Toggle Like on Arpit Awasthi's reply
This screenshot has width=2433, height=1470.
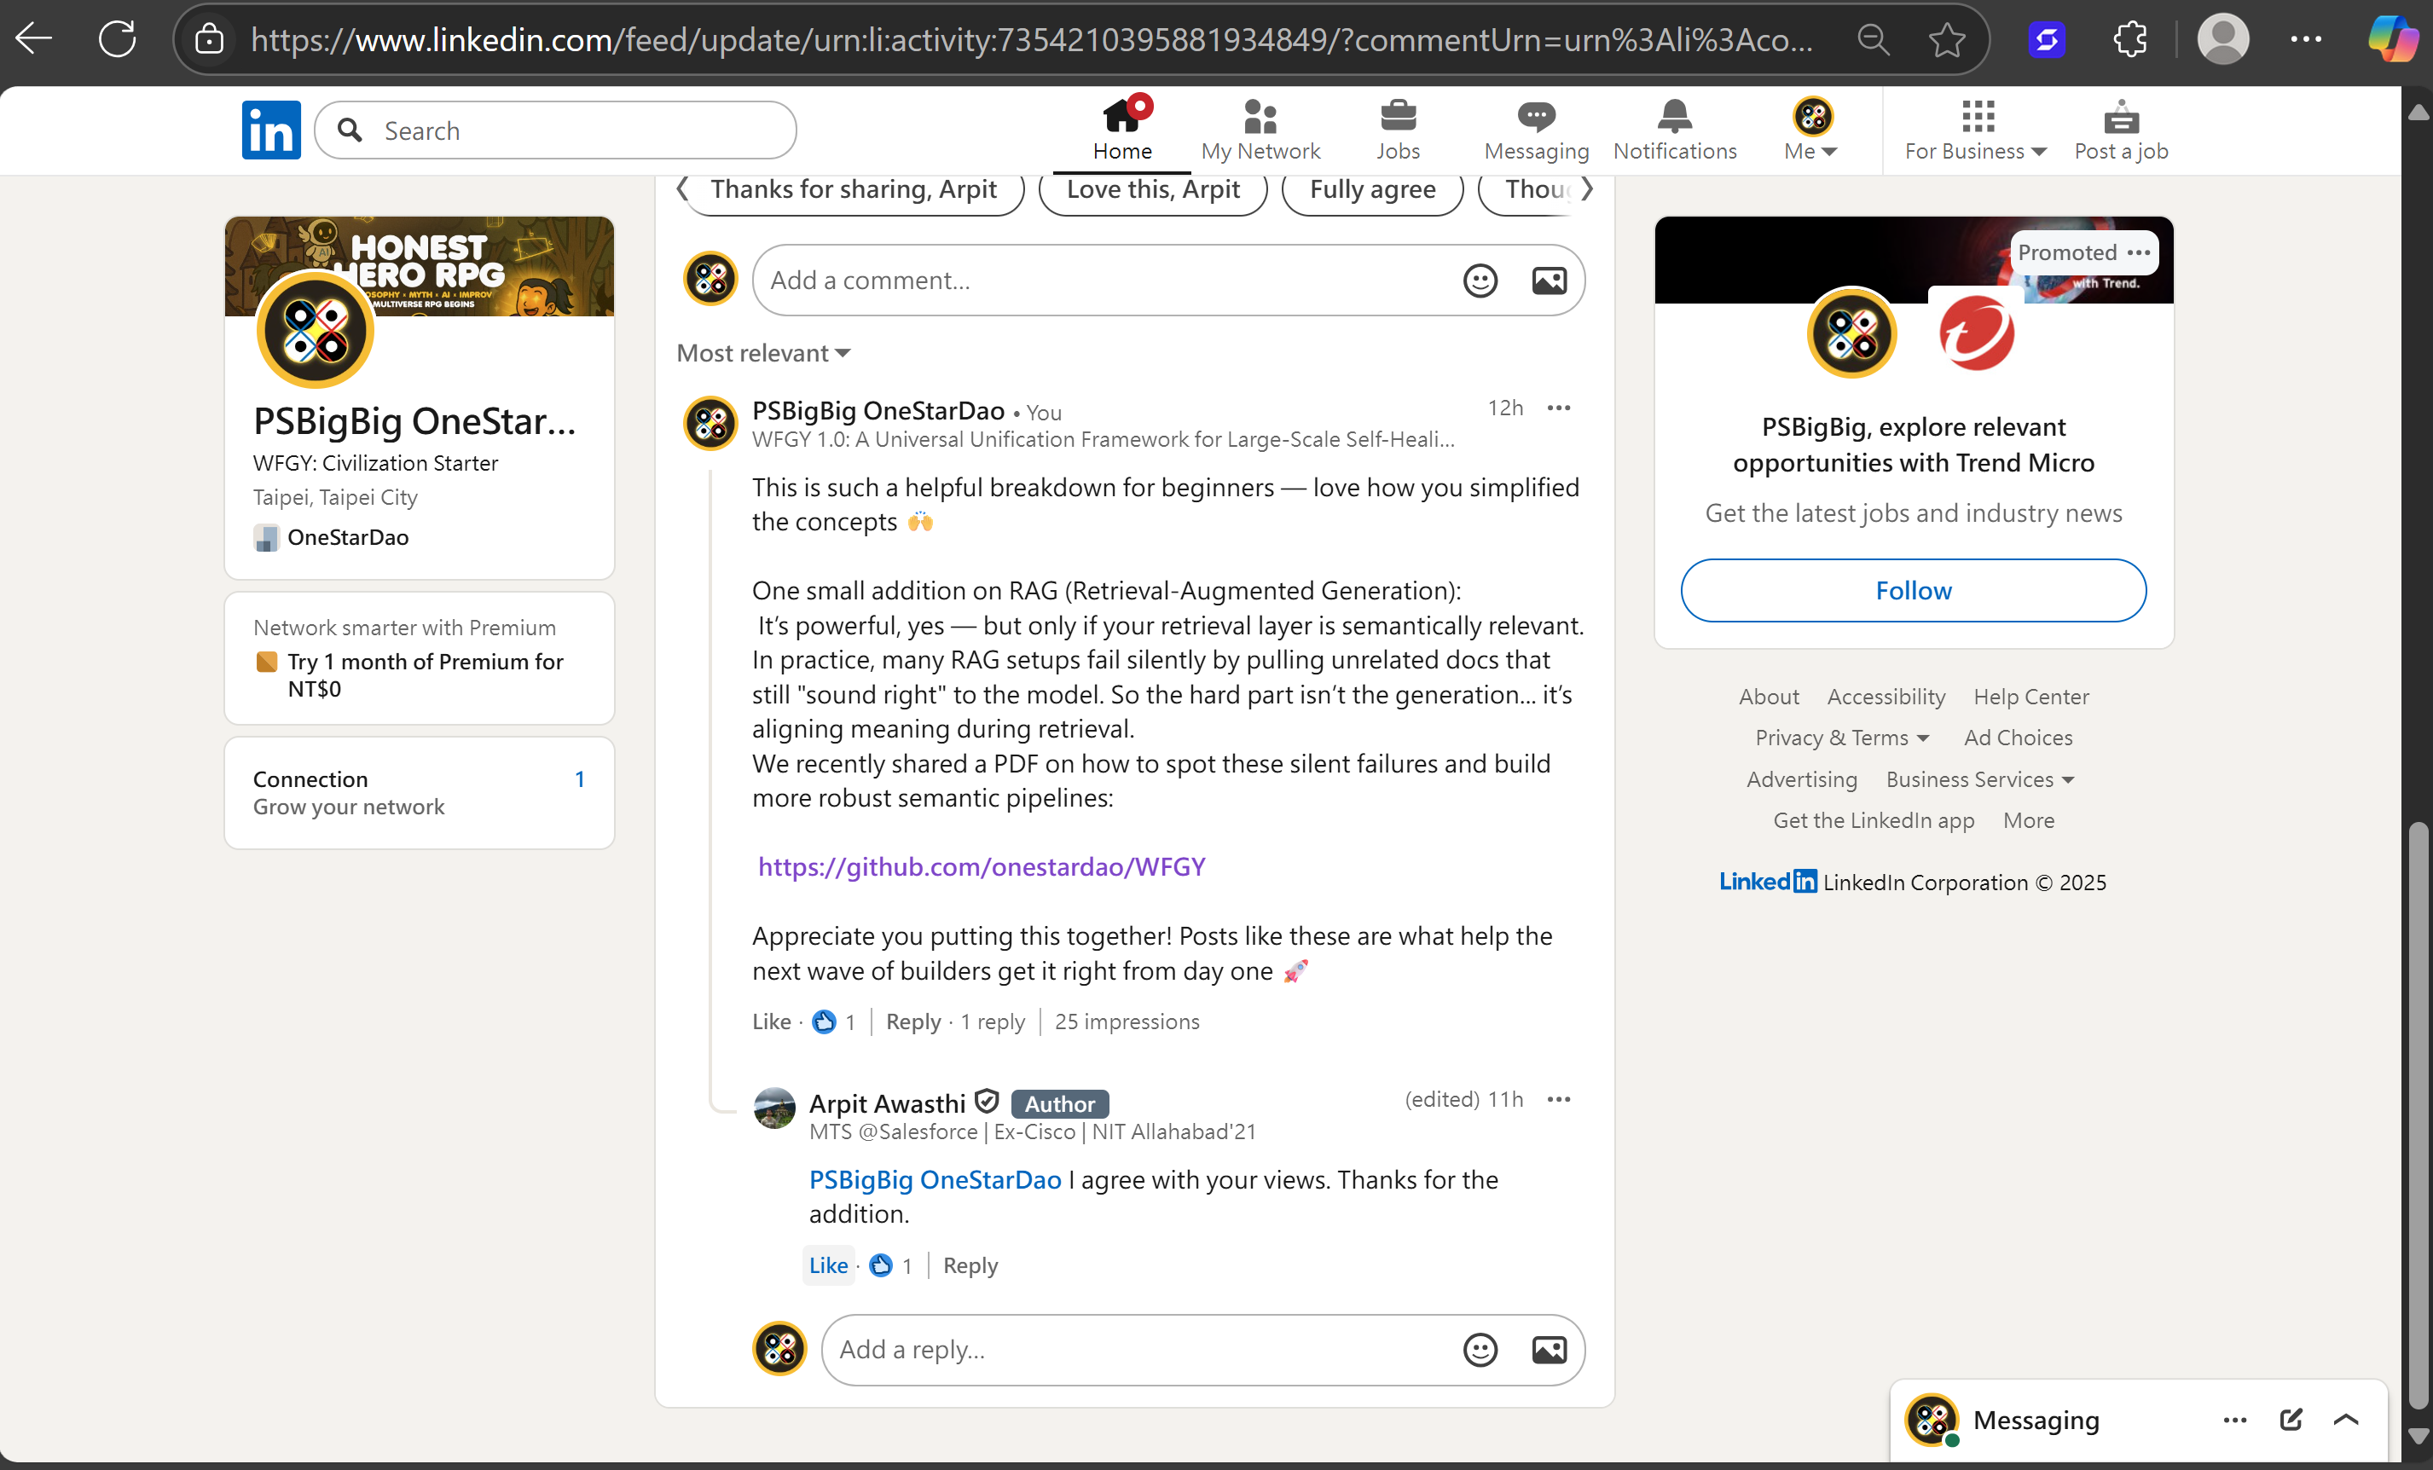pos(827,1265)
